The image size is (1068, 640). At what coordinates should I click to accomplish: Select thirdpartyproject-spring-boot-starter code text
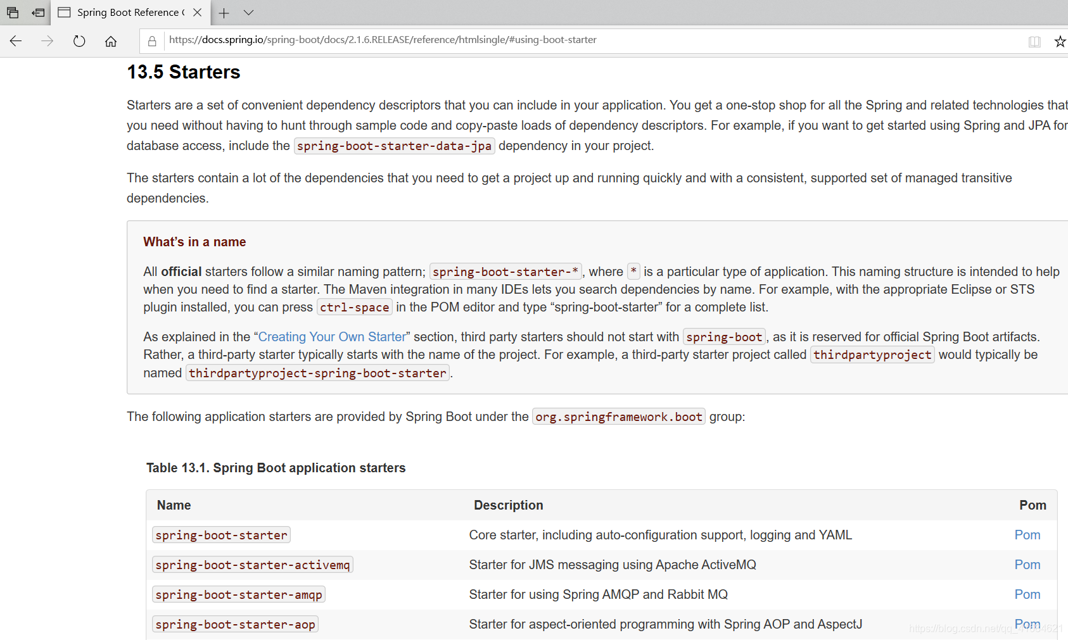coord(317,373)
